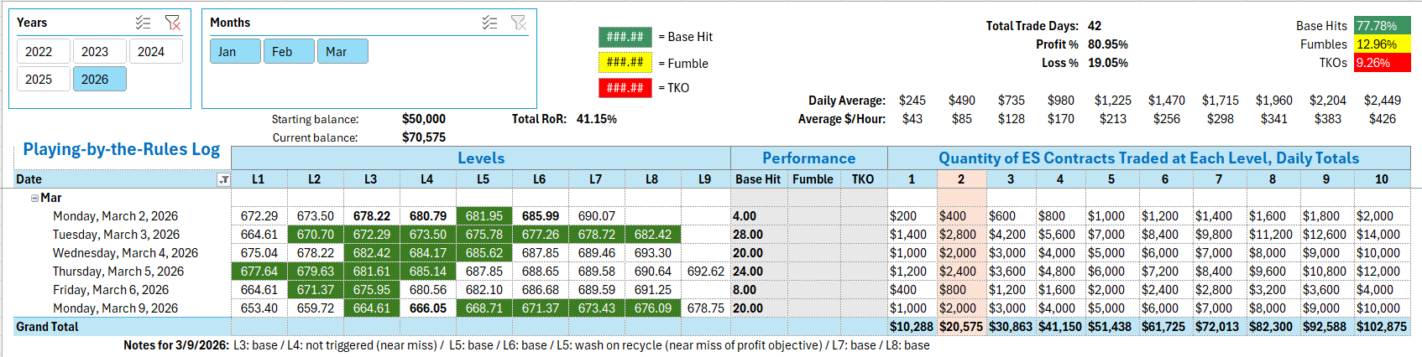Toggle multi-select in the Months slicer
This screenshot has height=357, width=1422.
coord(490,23)
